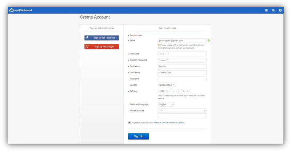Click the globe language icon in header
Screen dimensions: 291x151
tap(273, 10)
